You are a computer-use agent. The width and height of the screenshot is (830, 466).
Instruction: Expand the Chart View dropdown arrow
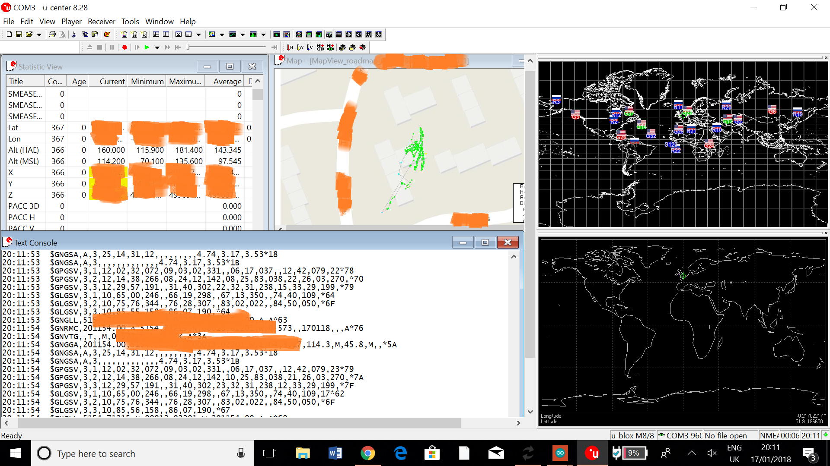point(243,35)
